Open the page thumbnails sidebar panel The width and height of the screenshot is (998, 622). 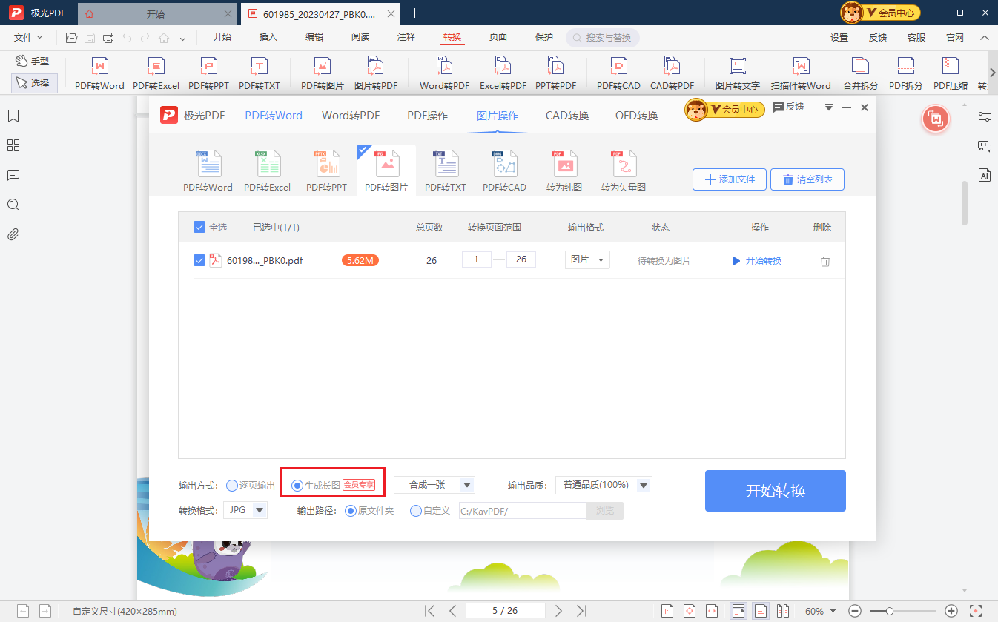pyautogui.click(x=13, y=145)
